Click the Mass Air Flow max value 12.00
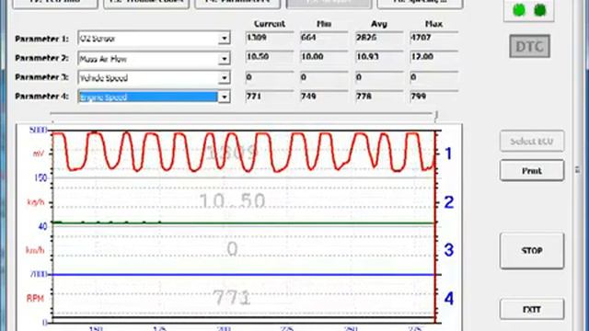 click(x=433, y=57)
